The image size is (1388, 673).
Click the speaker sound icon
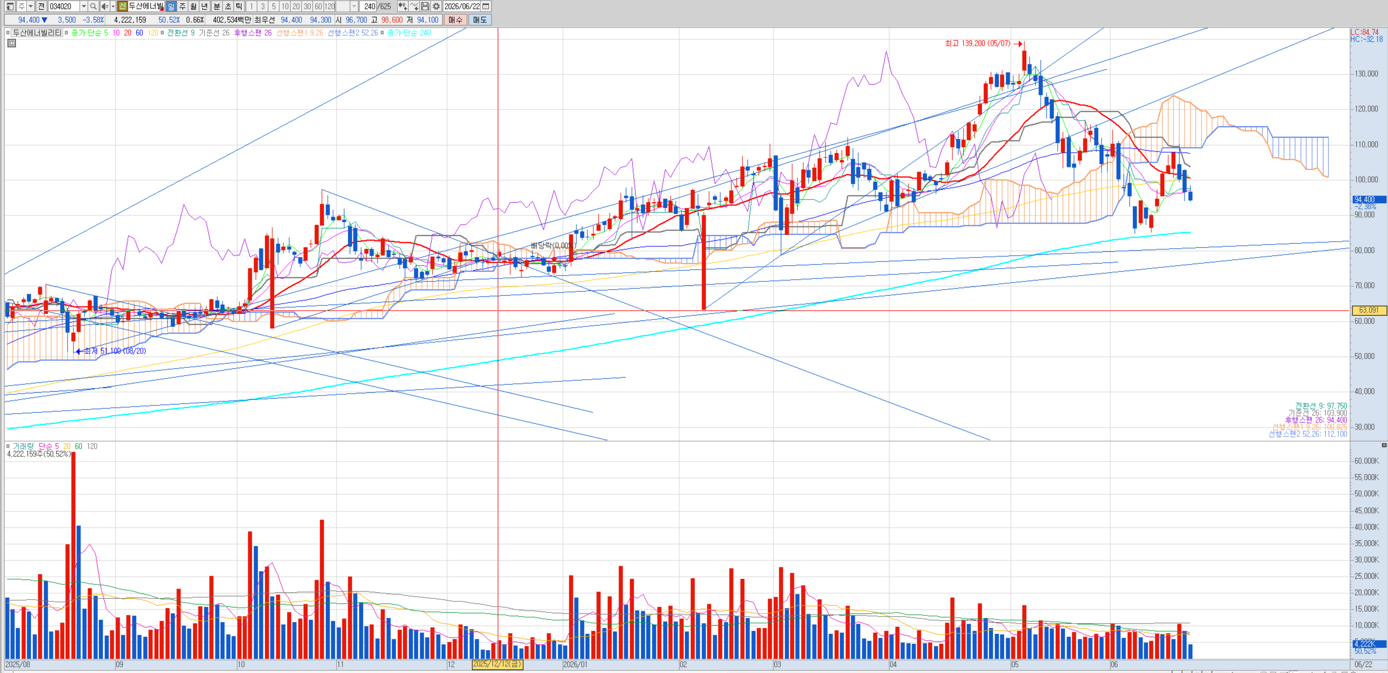(x=104, y=7)
